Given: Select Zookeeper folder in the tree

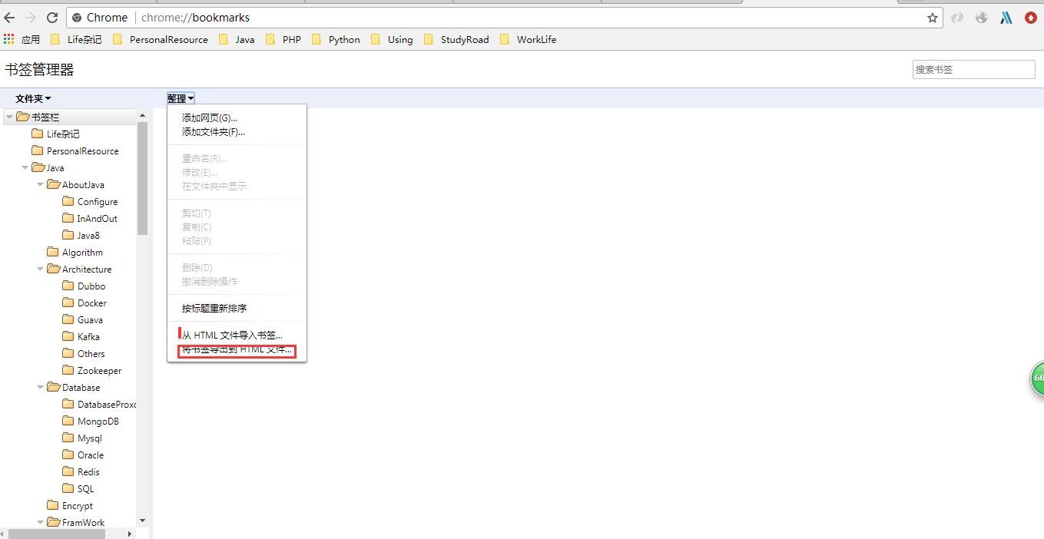Looking at the screenshot, I should [x=92, y=370].
